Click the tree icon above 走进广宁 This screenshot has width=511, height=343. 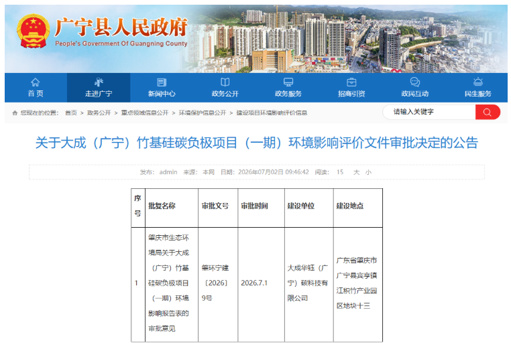click(x=99, y=82)
